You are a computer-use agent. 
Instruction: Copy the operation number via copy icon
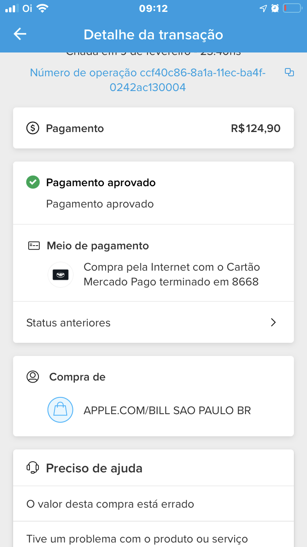tap(289, 73)
